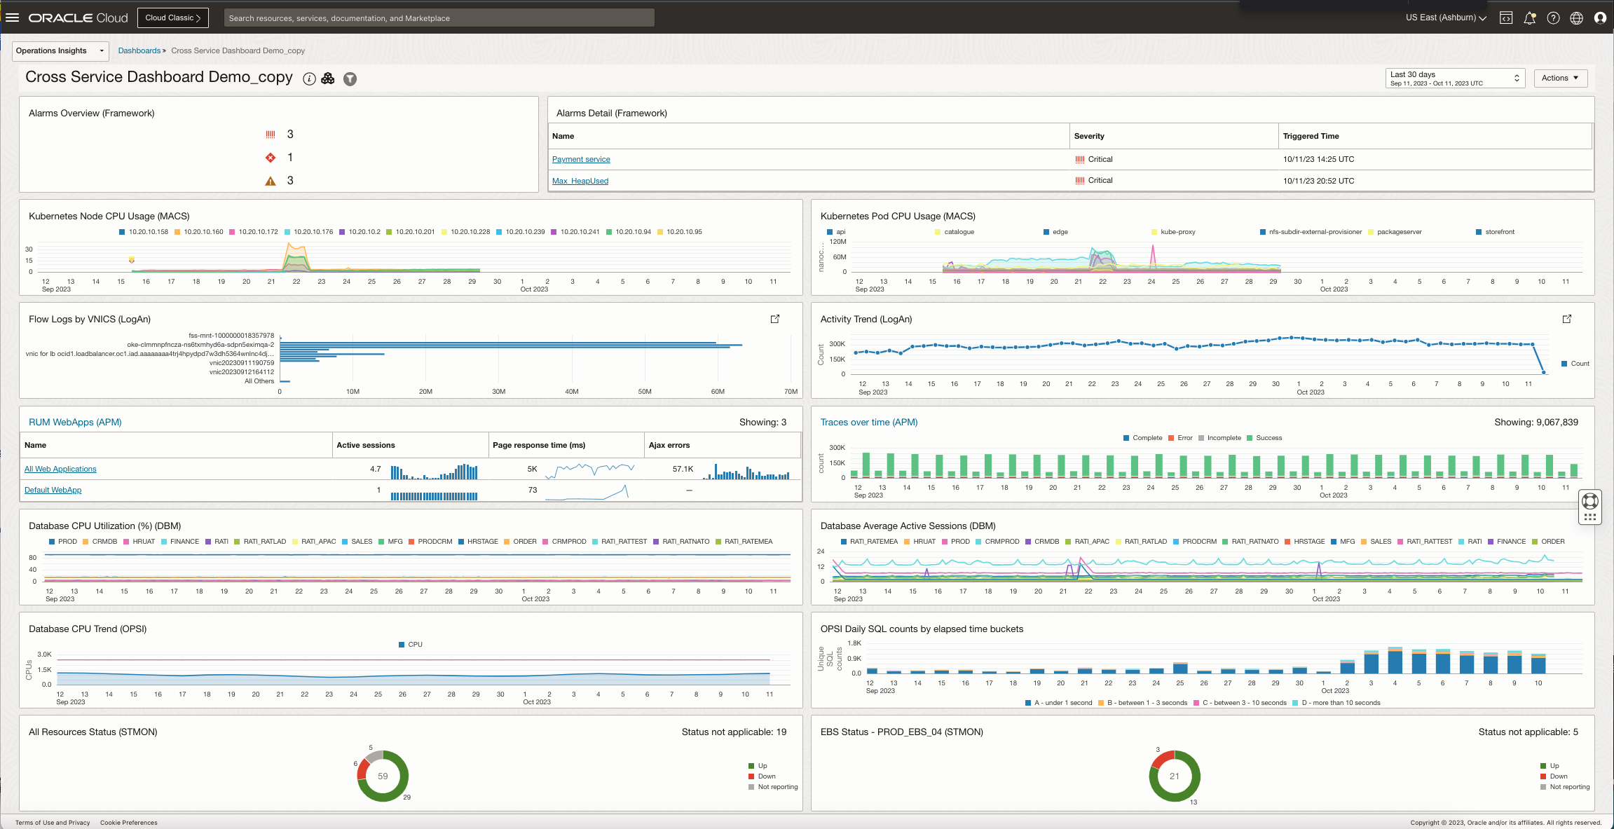
Task: Go to Dashboards breadcrumb
Action: click(139, 50)
